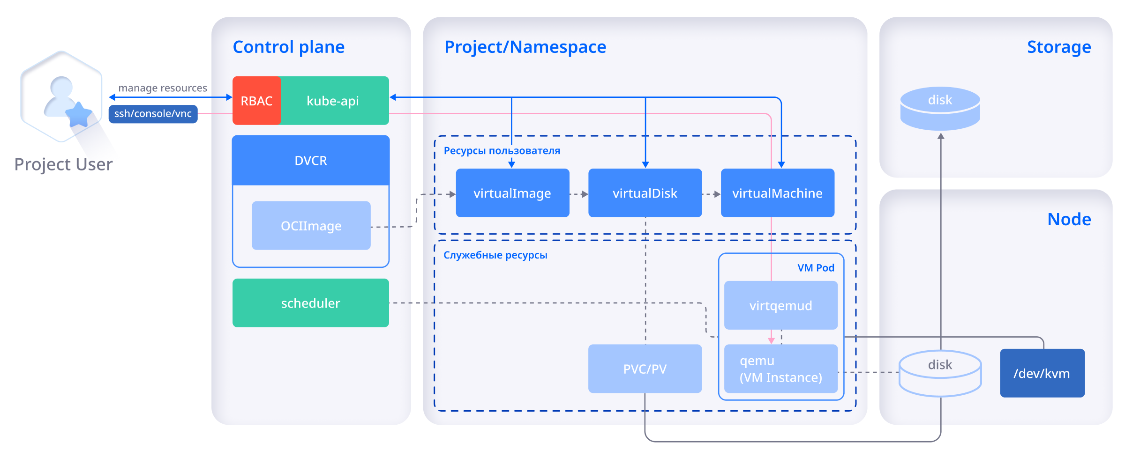Select the DVCR header block
Image resolution: width=1125 pixels, height=465 pixels.
coord(311,161)
